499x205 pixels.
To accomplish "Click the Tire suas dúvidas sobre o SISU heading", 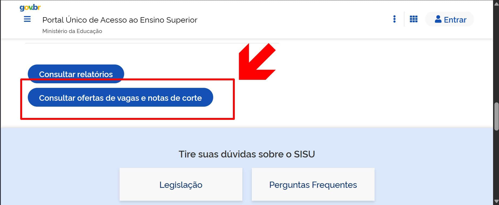I will point(247,154).
